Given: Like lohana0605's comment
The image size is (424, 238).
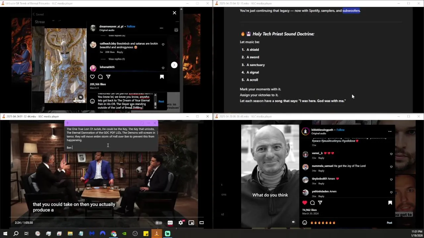Looking at the screenshot, I should [x=163, y=68].
